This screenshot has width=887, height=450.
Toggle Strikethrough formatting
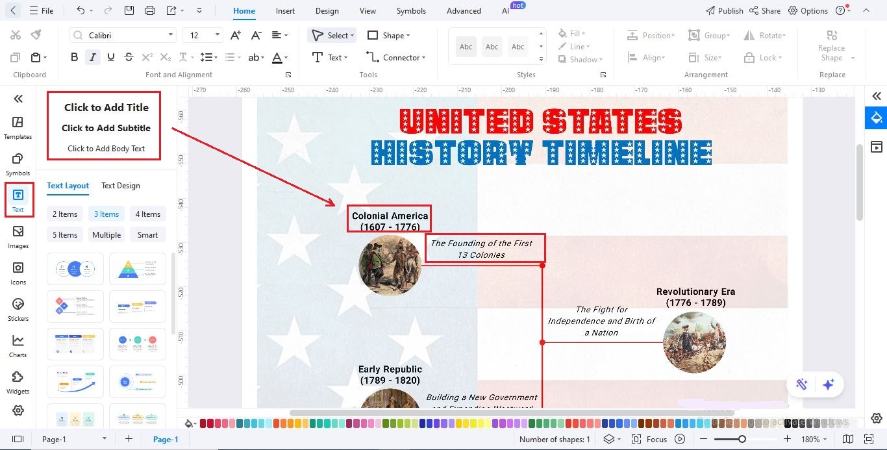tap(129, 57)
